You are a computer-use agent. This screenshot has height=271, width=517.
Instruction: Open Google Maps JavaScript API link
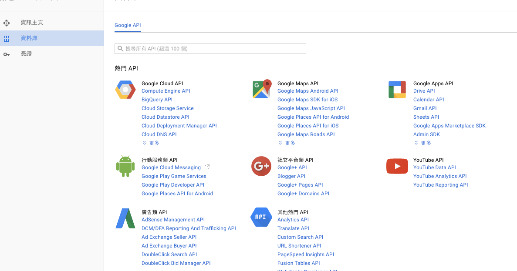tap(311, 108)
